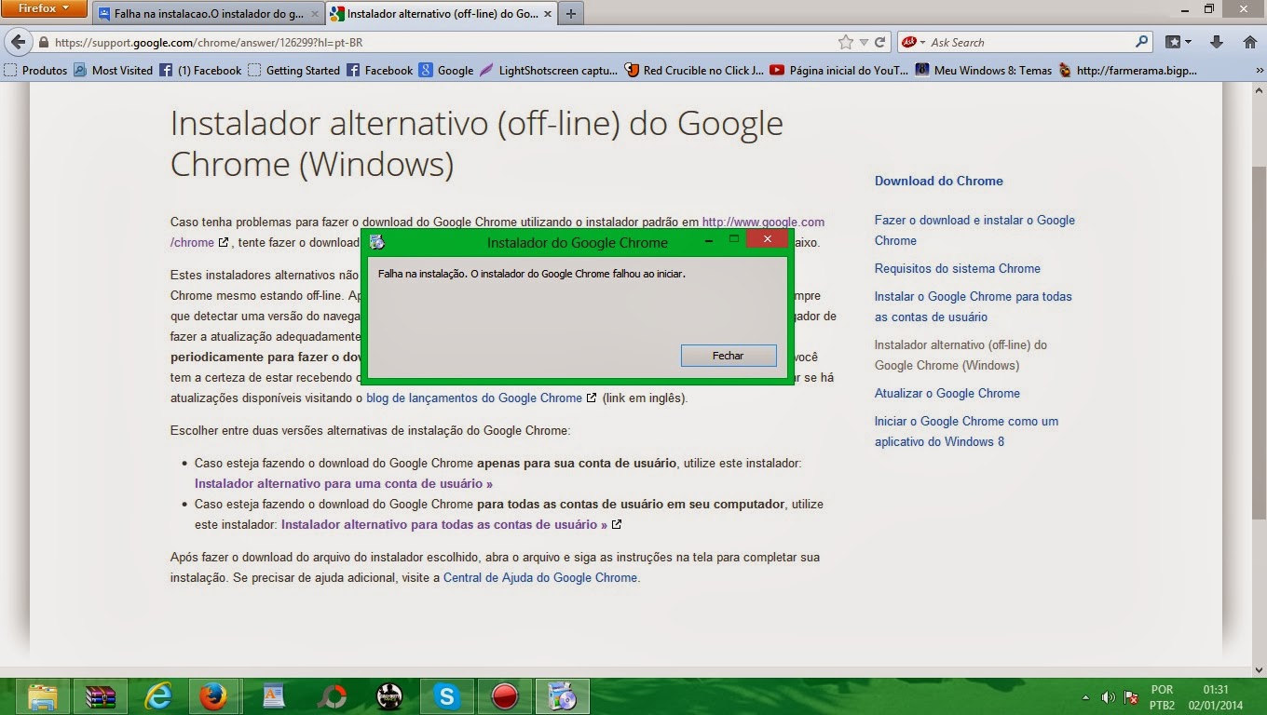Launch Internet Explorer from taskbar
1267x715 pixels.
pos(158,696)
